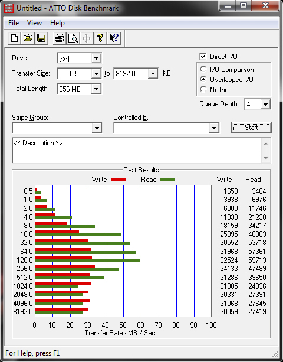This screenshot has height=362, width=283.
Task: Maximize the ATTO Disk Benchmark window
Action: [x=243, y=5]
